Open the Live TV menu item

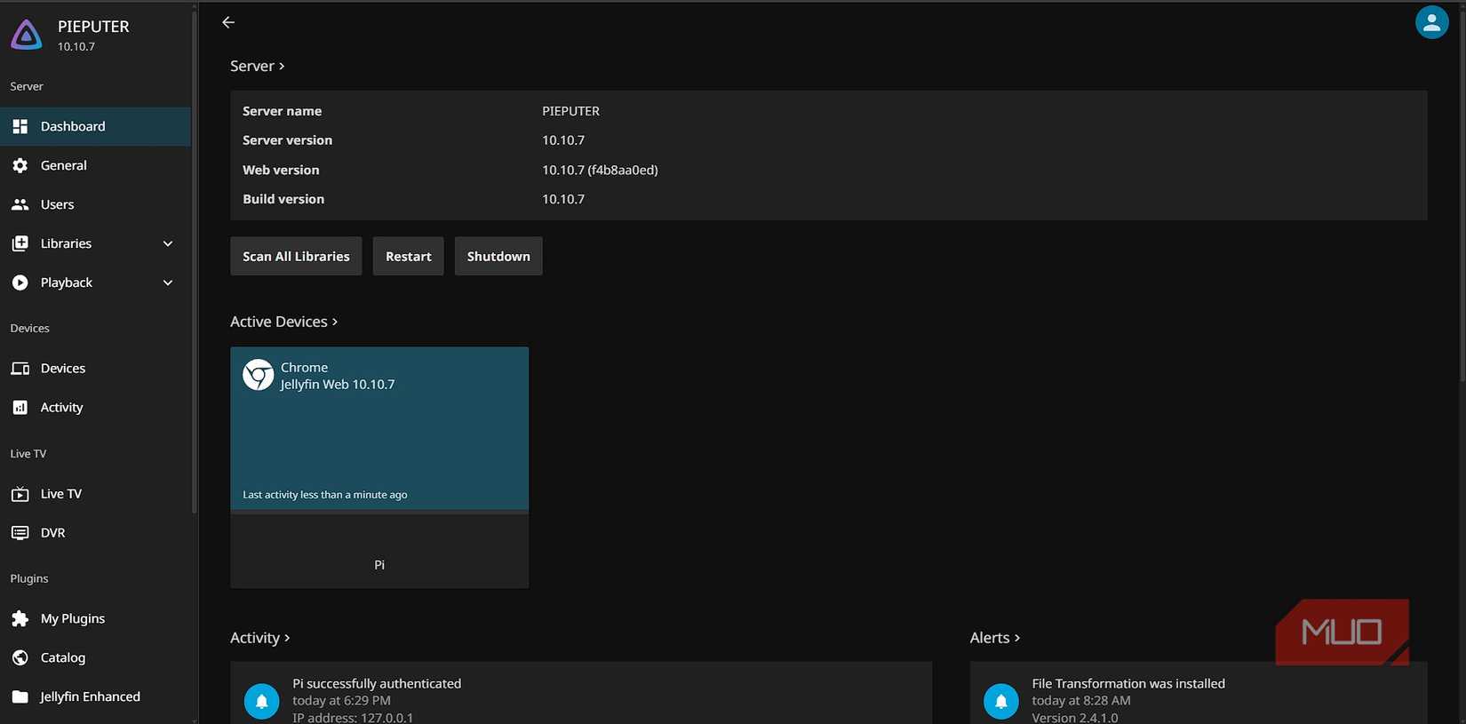(95, 494)
